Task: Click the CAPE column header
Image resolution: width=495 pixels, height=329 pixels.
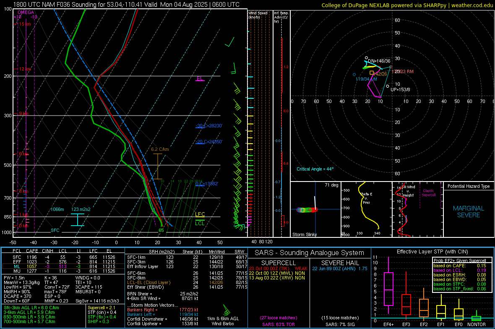Action: click(x=32, y=251)
